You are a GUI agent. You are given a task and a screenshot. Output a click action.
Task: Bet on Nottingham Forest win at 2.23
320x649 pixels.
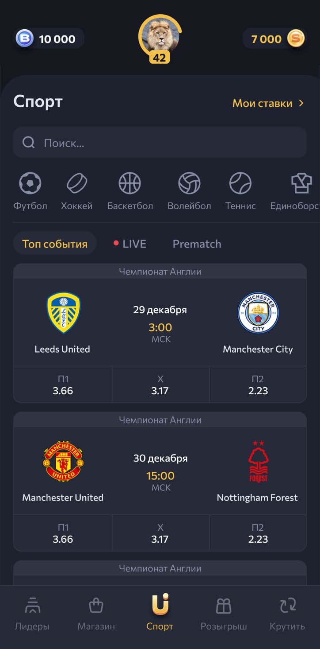(258, 533)
